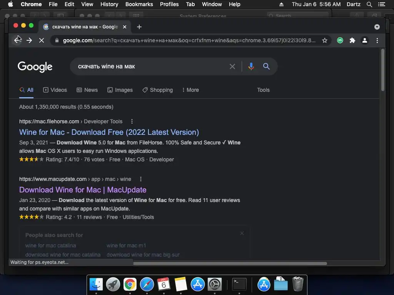Image resolution: width=394 pixels, height=295 pixels.
Task: Switch to the Shopping tab
Action: (x=157, y=90)
